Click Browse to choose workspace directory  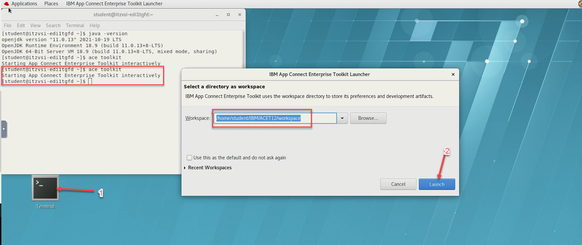tap(368, 118)
